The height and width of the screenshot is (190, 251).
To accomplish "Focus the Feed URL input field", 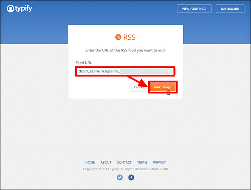I will point(125,71).
